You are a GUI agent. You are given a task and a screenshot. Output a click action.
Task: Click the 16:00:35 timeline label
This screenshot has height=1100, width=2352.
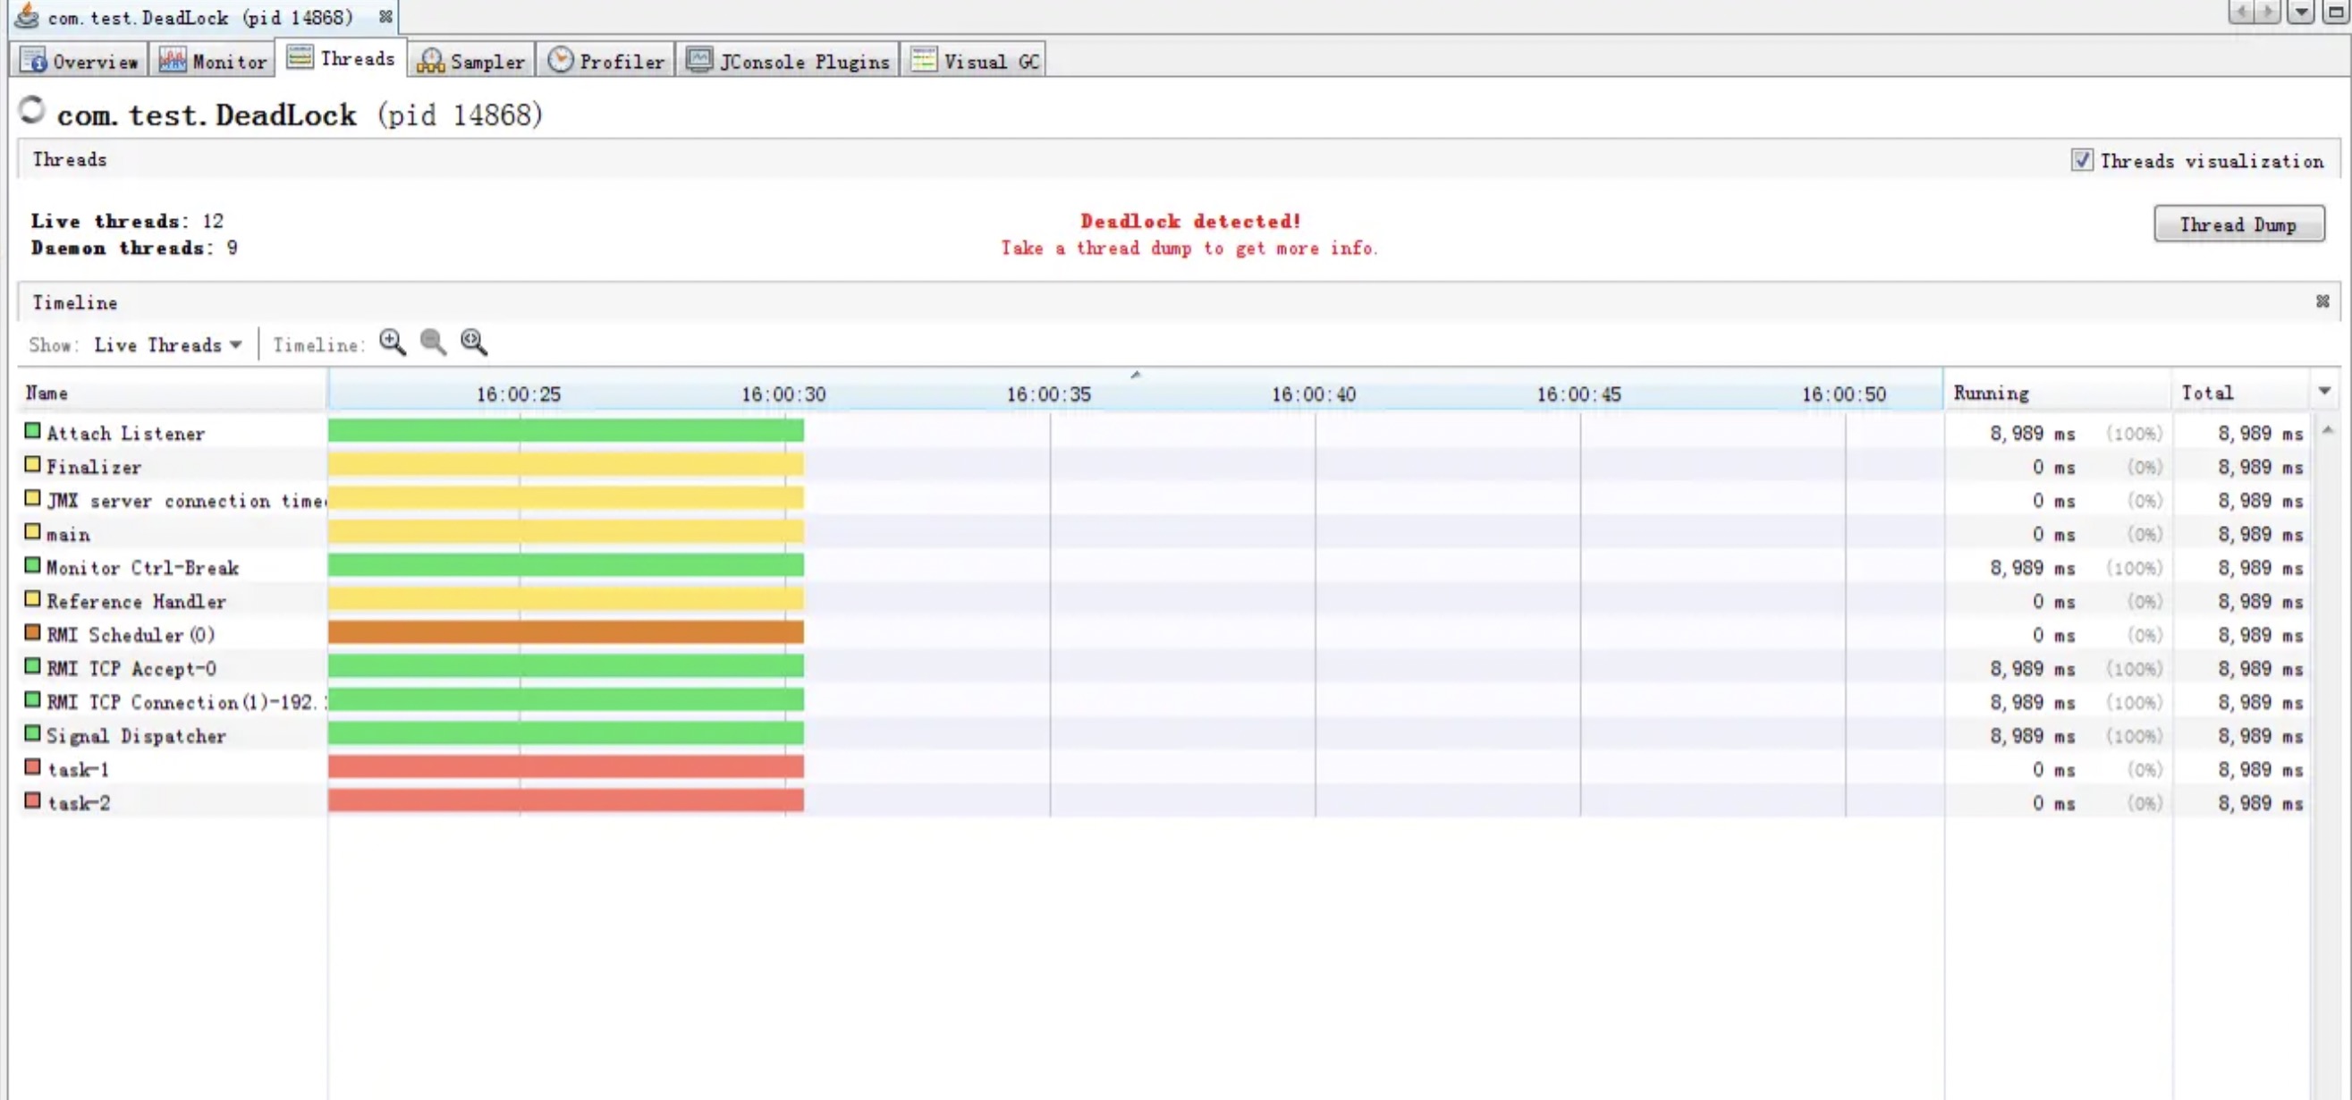[1048, 394]
